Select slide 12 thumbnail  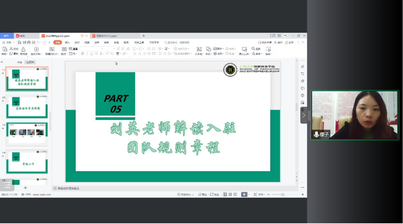[x=27, y=106]
